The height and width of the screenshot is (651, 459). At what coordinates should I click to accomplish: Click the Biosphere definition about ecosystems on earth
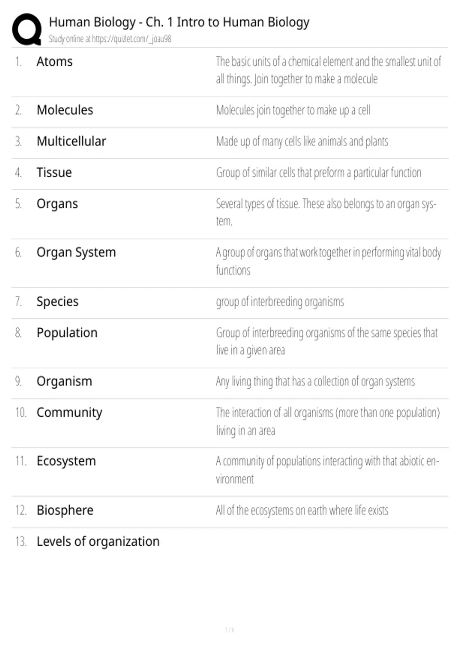pyautogui.click(x=302, y=510)
